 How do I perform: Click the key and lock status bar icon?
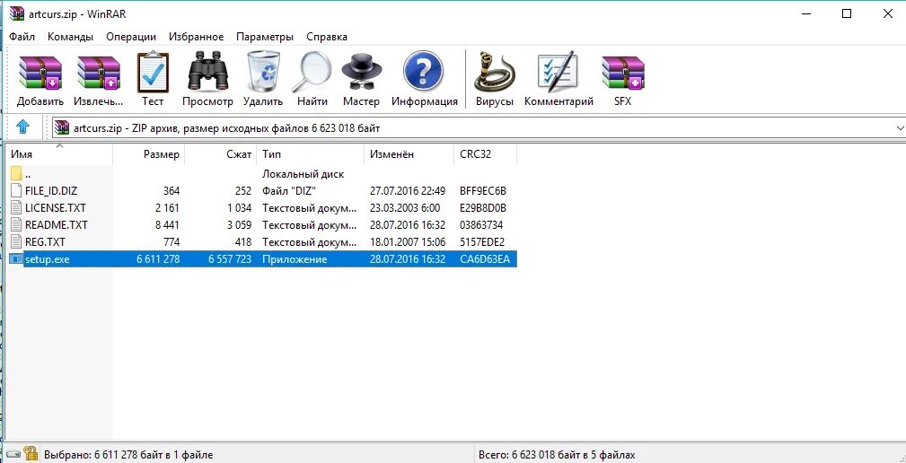coord(31,454)
